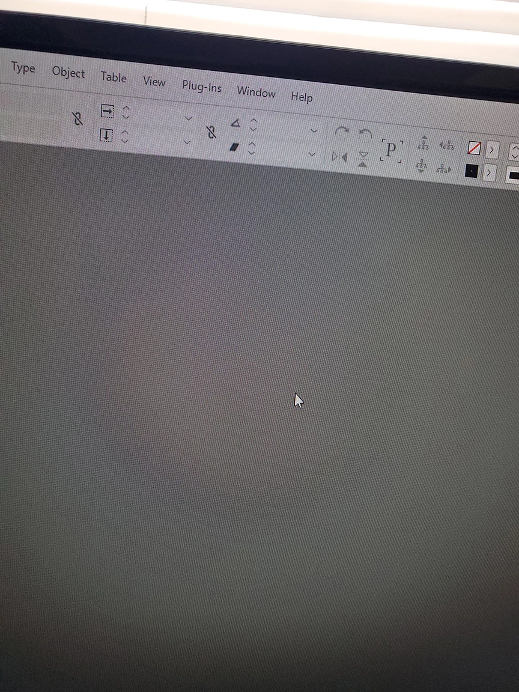The image size is (519, 692).
Task: Click the black Stroke swatch
Action: (472, 171)
